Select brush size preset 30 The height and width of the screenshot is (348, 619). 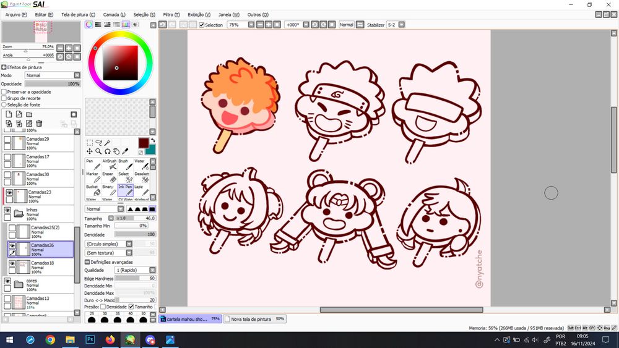pyautogui.click(x=105, y=318)
